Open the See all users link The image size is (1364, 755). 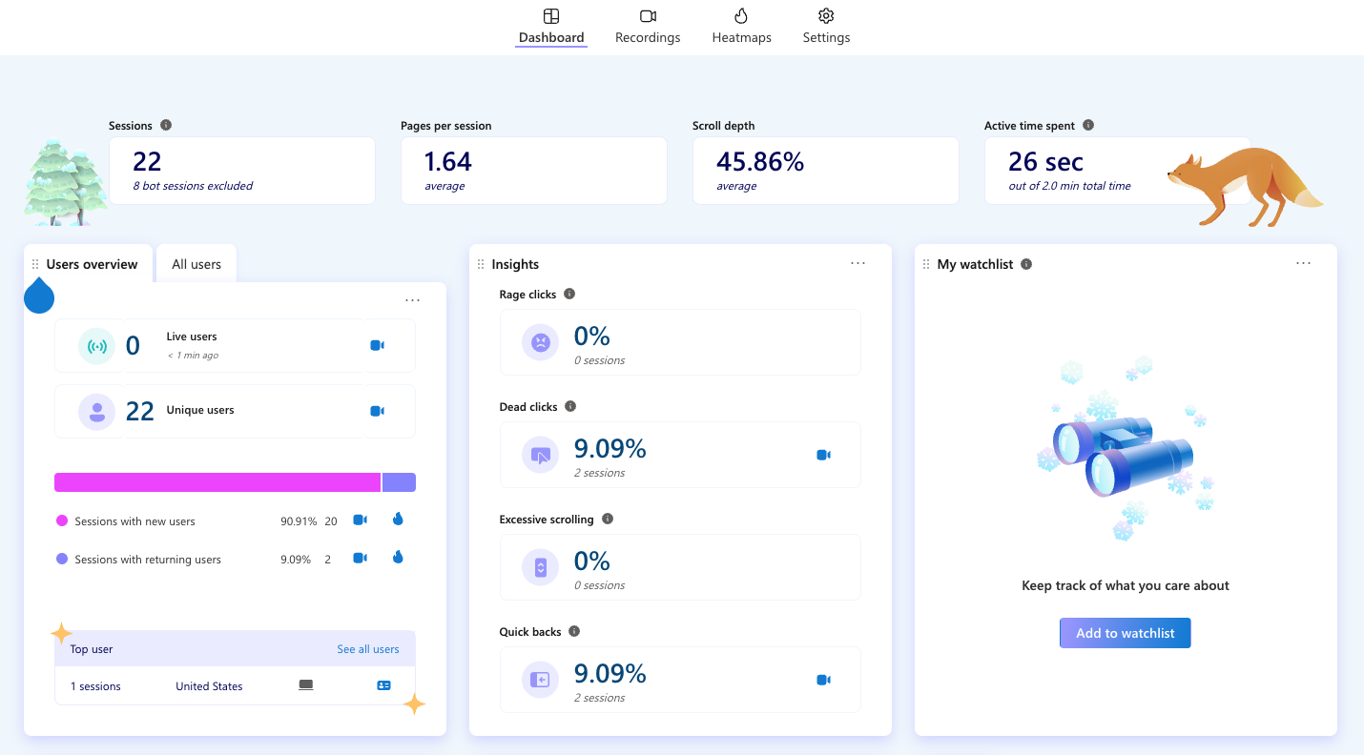[368, 649]
